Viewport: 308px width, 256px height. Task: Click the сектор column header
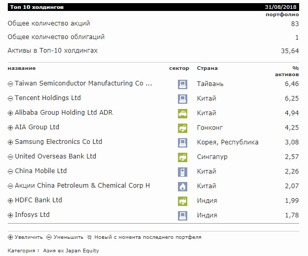179,68
